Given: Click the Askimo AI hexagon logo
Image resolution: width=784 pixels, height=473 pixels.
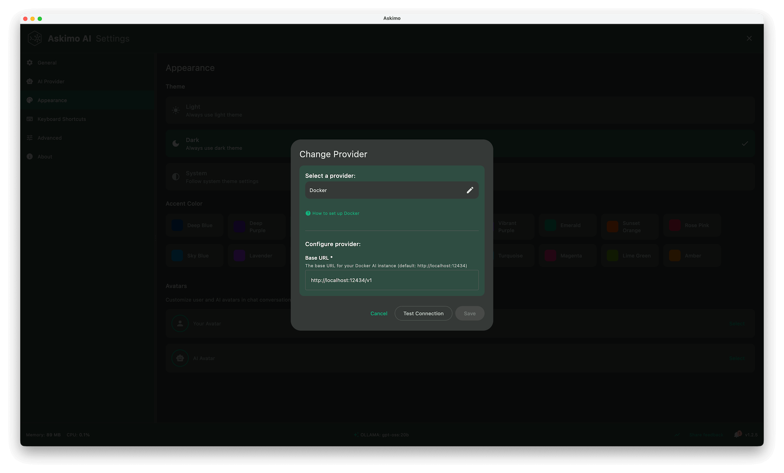Looking at the screenshot, I should 35,38.
